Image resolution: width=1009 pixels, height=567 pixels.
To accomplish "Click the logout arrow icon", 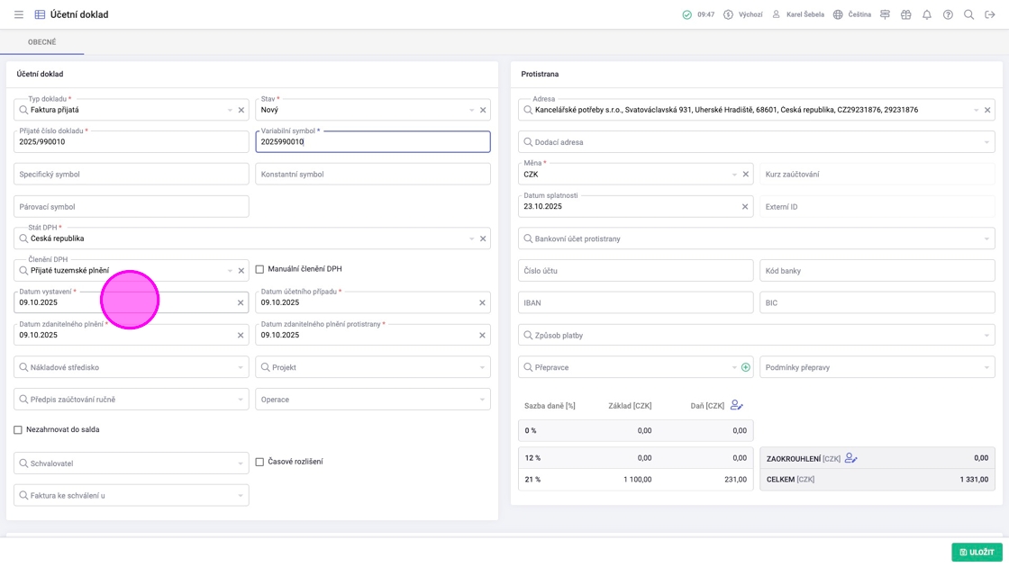I will (x=989, y=14).
